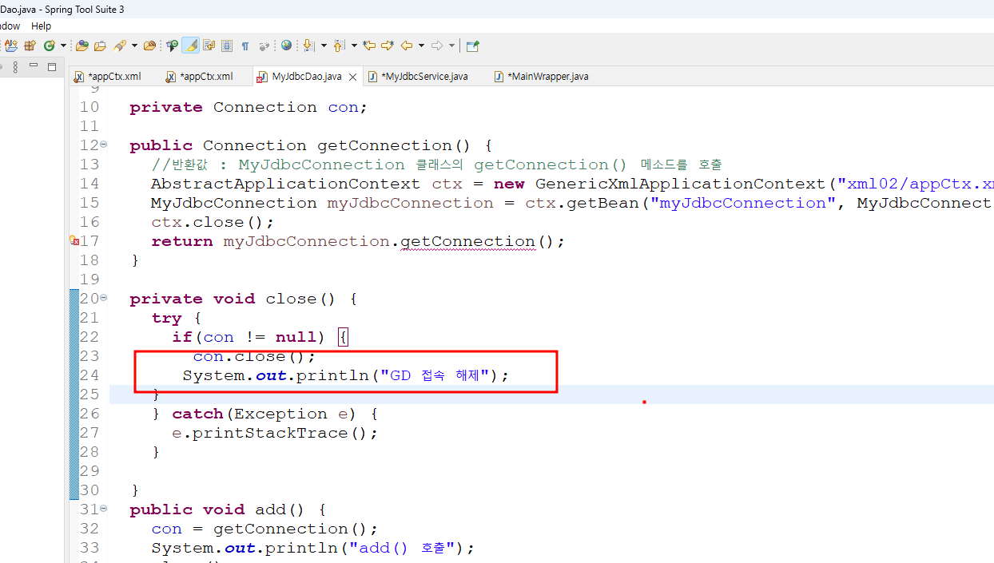This screenshot has width=994, height=563.
Task: Click the Korean comment on line 13
Action: (436, 165)
